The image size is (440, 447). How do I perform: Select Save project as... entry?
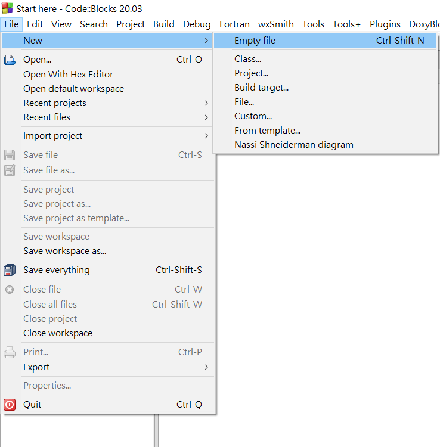[107, 204]
